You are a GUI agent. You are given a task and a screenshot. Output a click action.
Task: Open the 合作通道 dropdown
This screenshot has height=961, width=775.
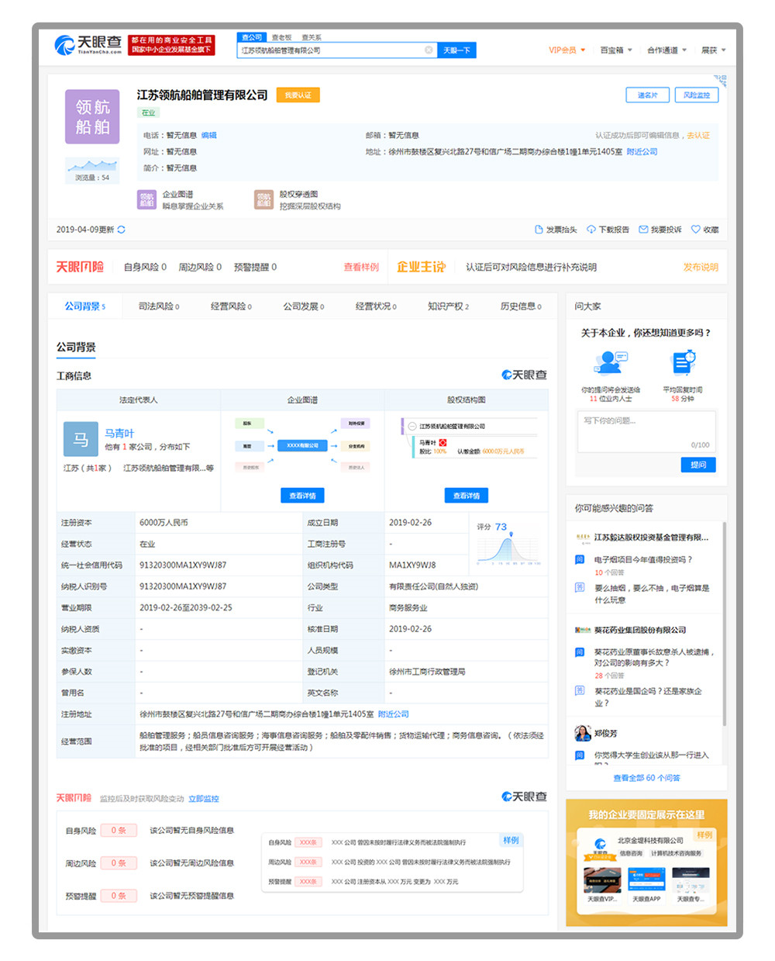tap(667, 50)
